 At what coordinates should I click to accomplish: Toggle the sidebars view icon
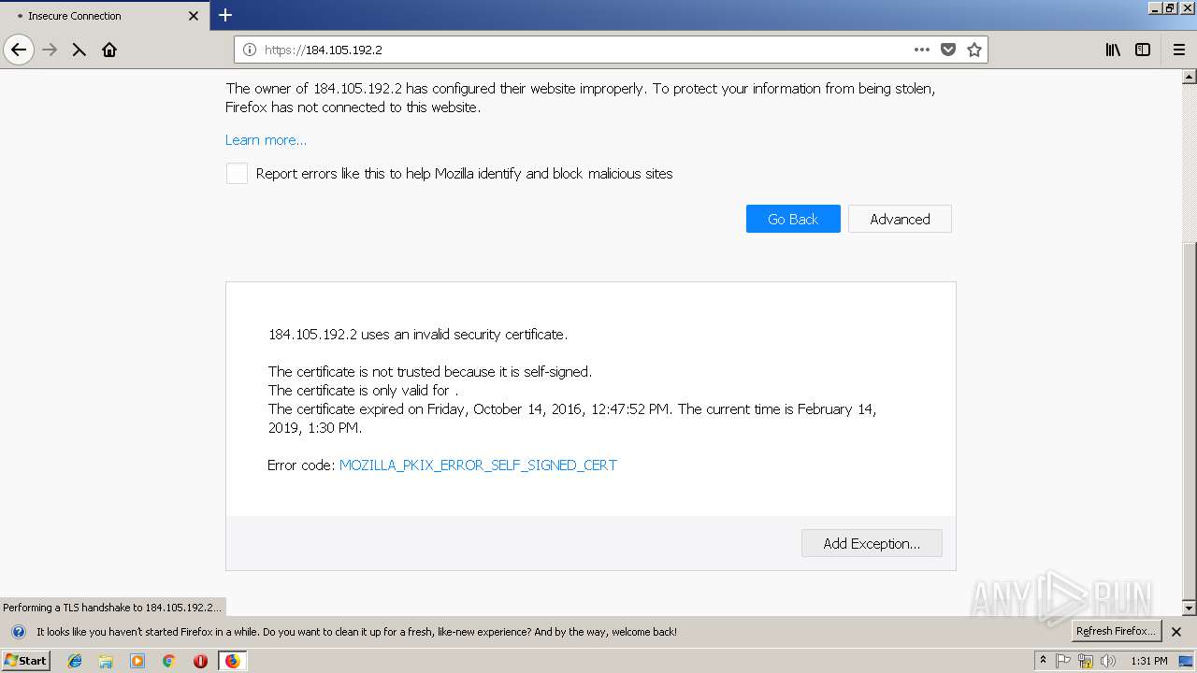click(1143, 50)
